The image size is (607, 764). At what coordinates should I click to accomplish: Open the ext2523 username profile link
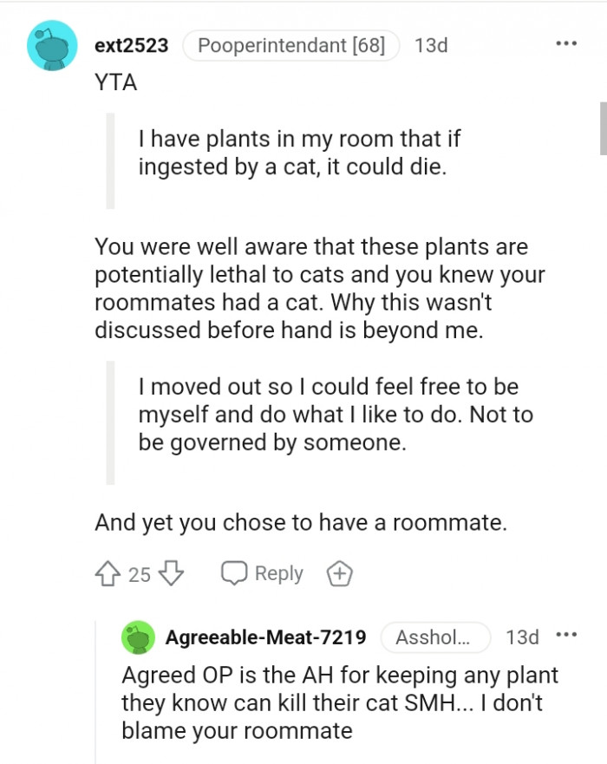131,45
